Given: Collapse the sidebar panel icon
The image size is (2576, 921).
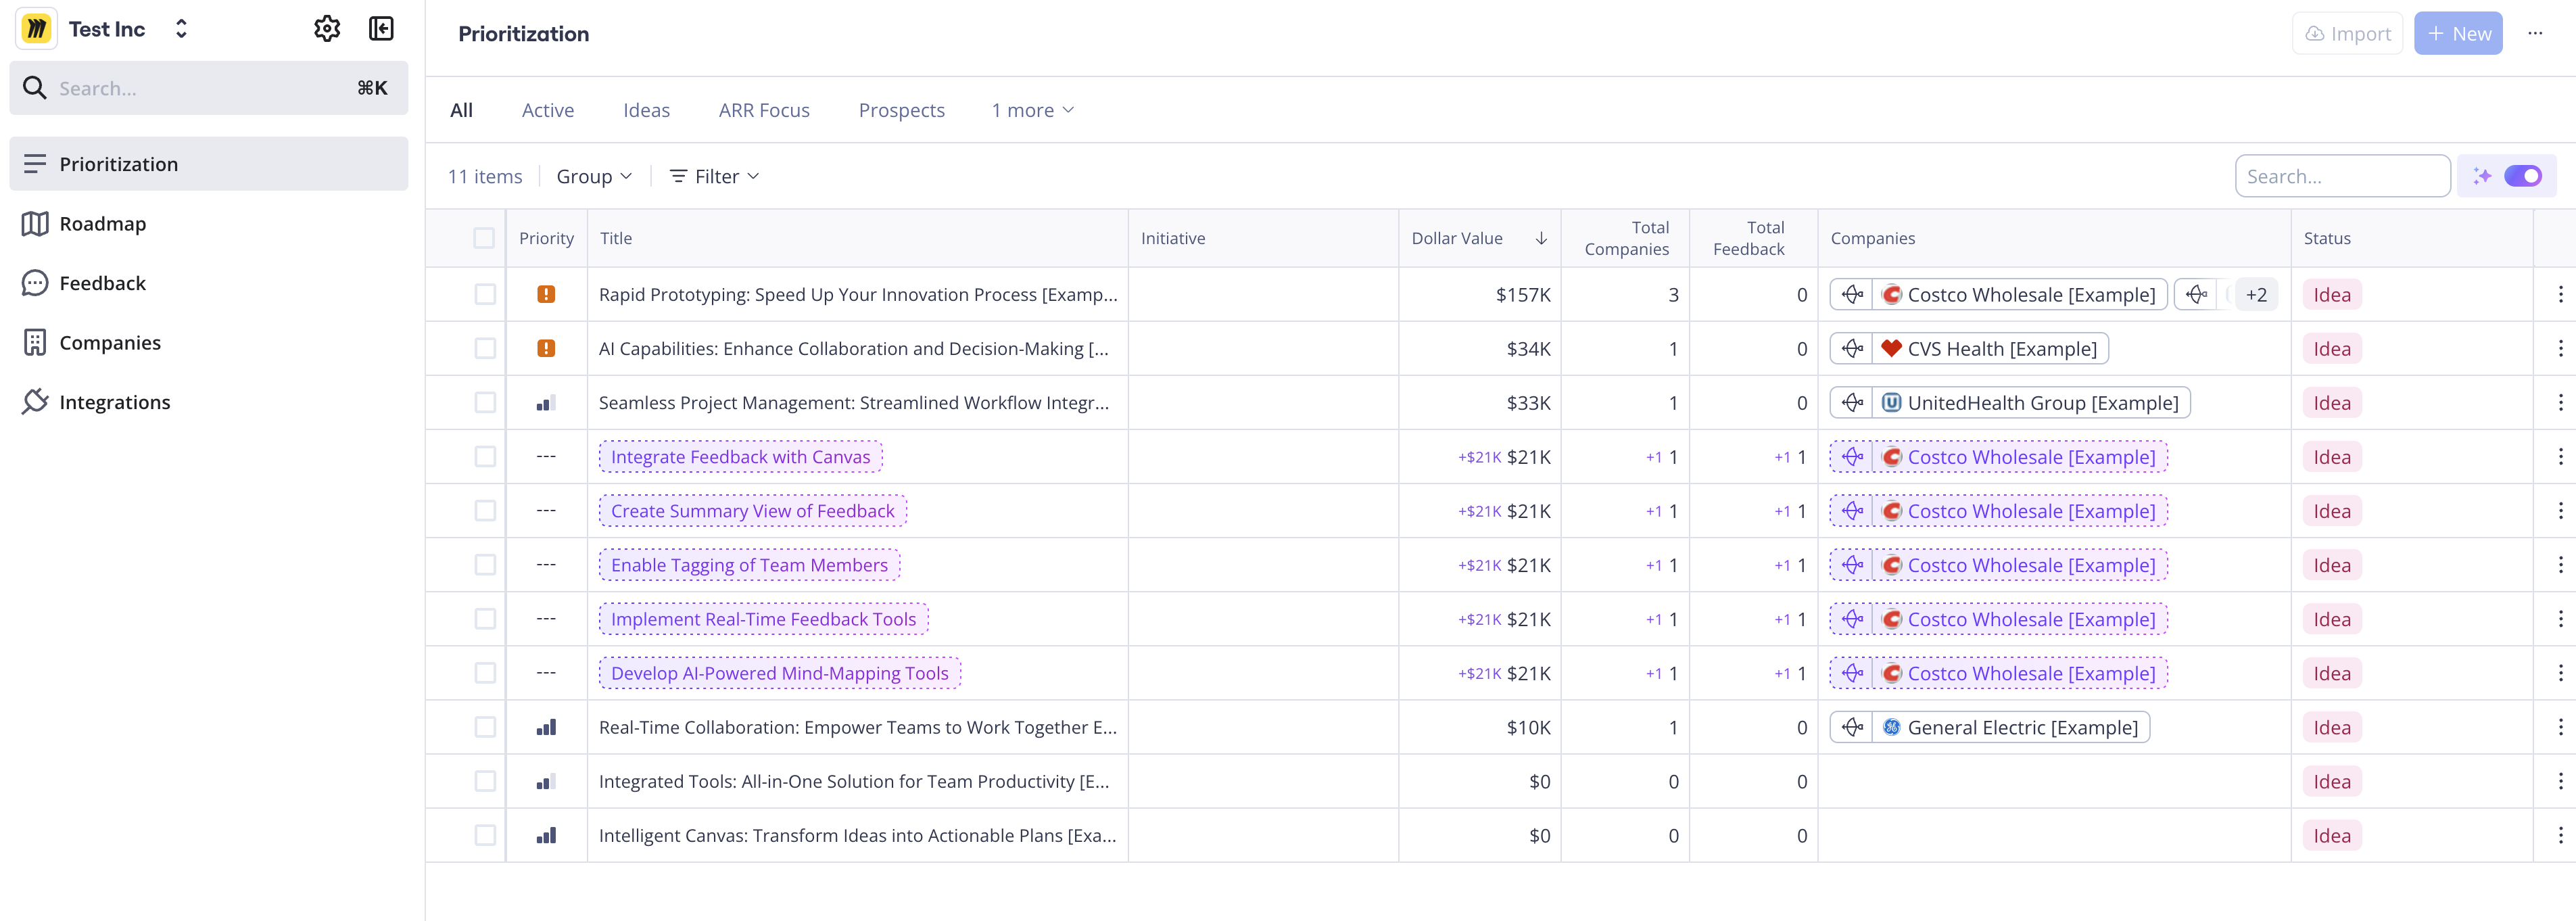Looking at the screenshot, I should pyautogui.click(x=381, y=29).
